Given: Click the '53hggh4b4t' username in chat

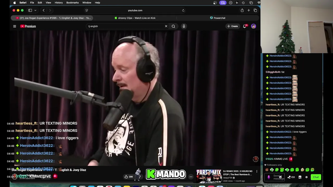Looking at the screenshot, I should pos(273,72).
